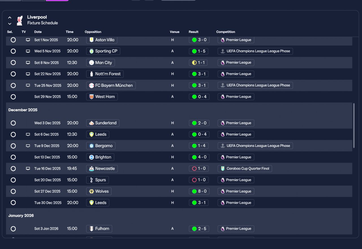The image size is (362, 249).
Task: Open the Carabao Cup Quarter Final competition link
Action: click(245, 168)
